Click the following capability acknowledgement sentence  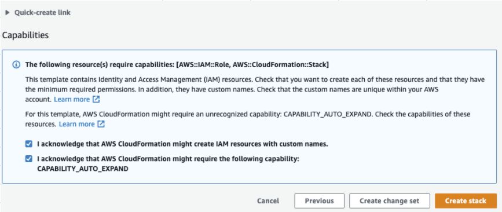point(168,164)
